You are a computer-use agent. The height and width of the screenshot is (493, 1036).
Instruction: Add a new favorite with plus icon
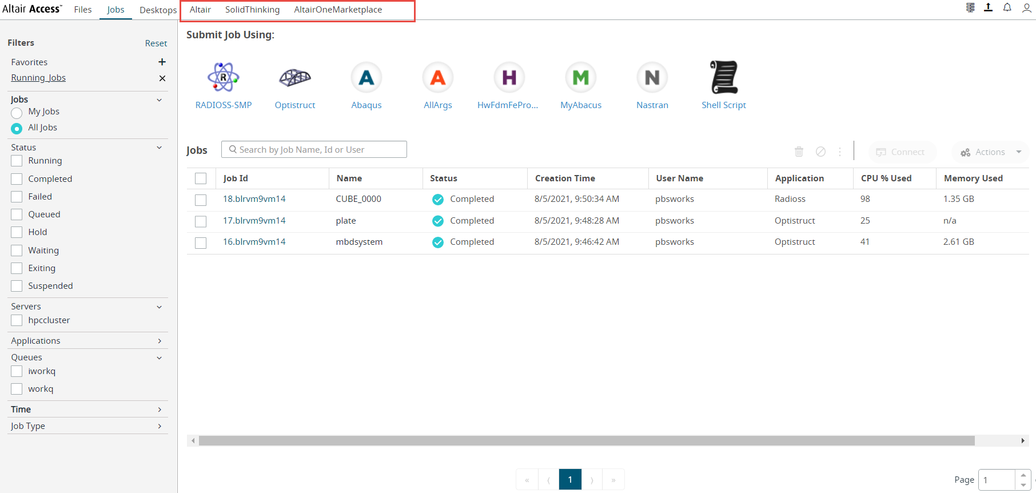[162, 62]
